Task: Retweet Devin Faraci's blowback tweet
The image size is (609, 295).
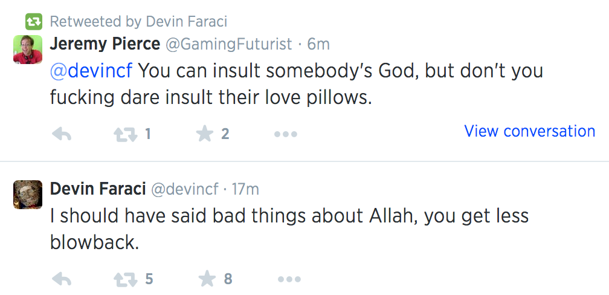Action: (126, 279)
